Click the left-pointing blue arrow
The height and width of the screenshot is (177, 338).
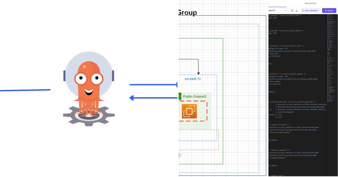point(154,98)
